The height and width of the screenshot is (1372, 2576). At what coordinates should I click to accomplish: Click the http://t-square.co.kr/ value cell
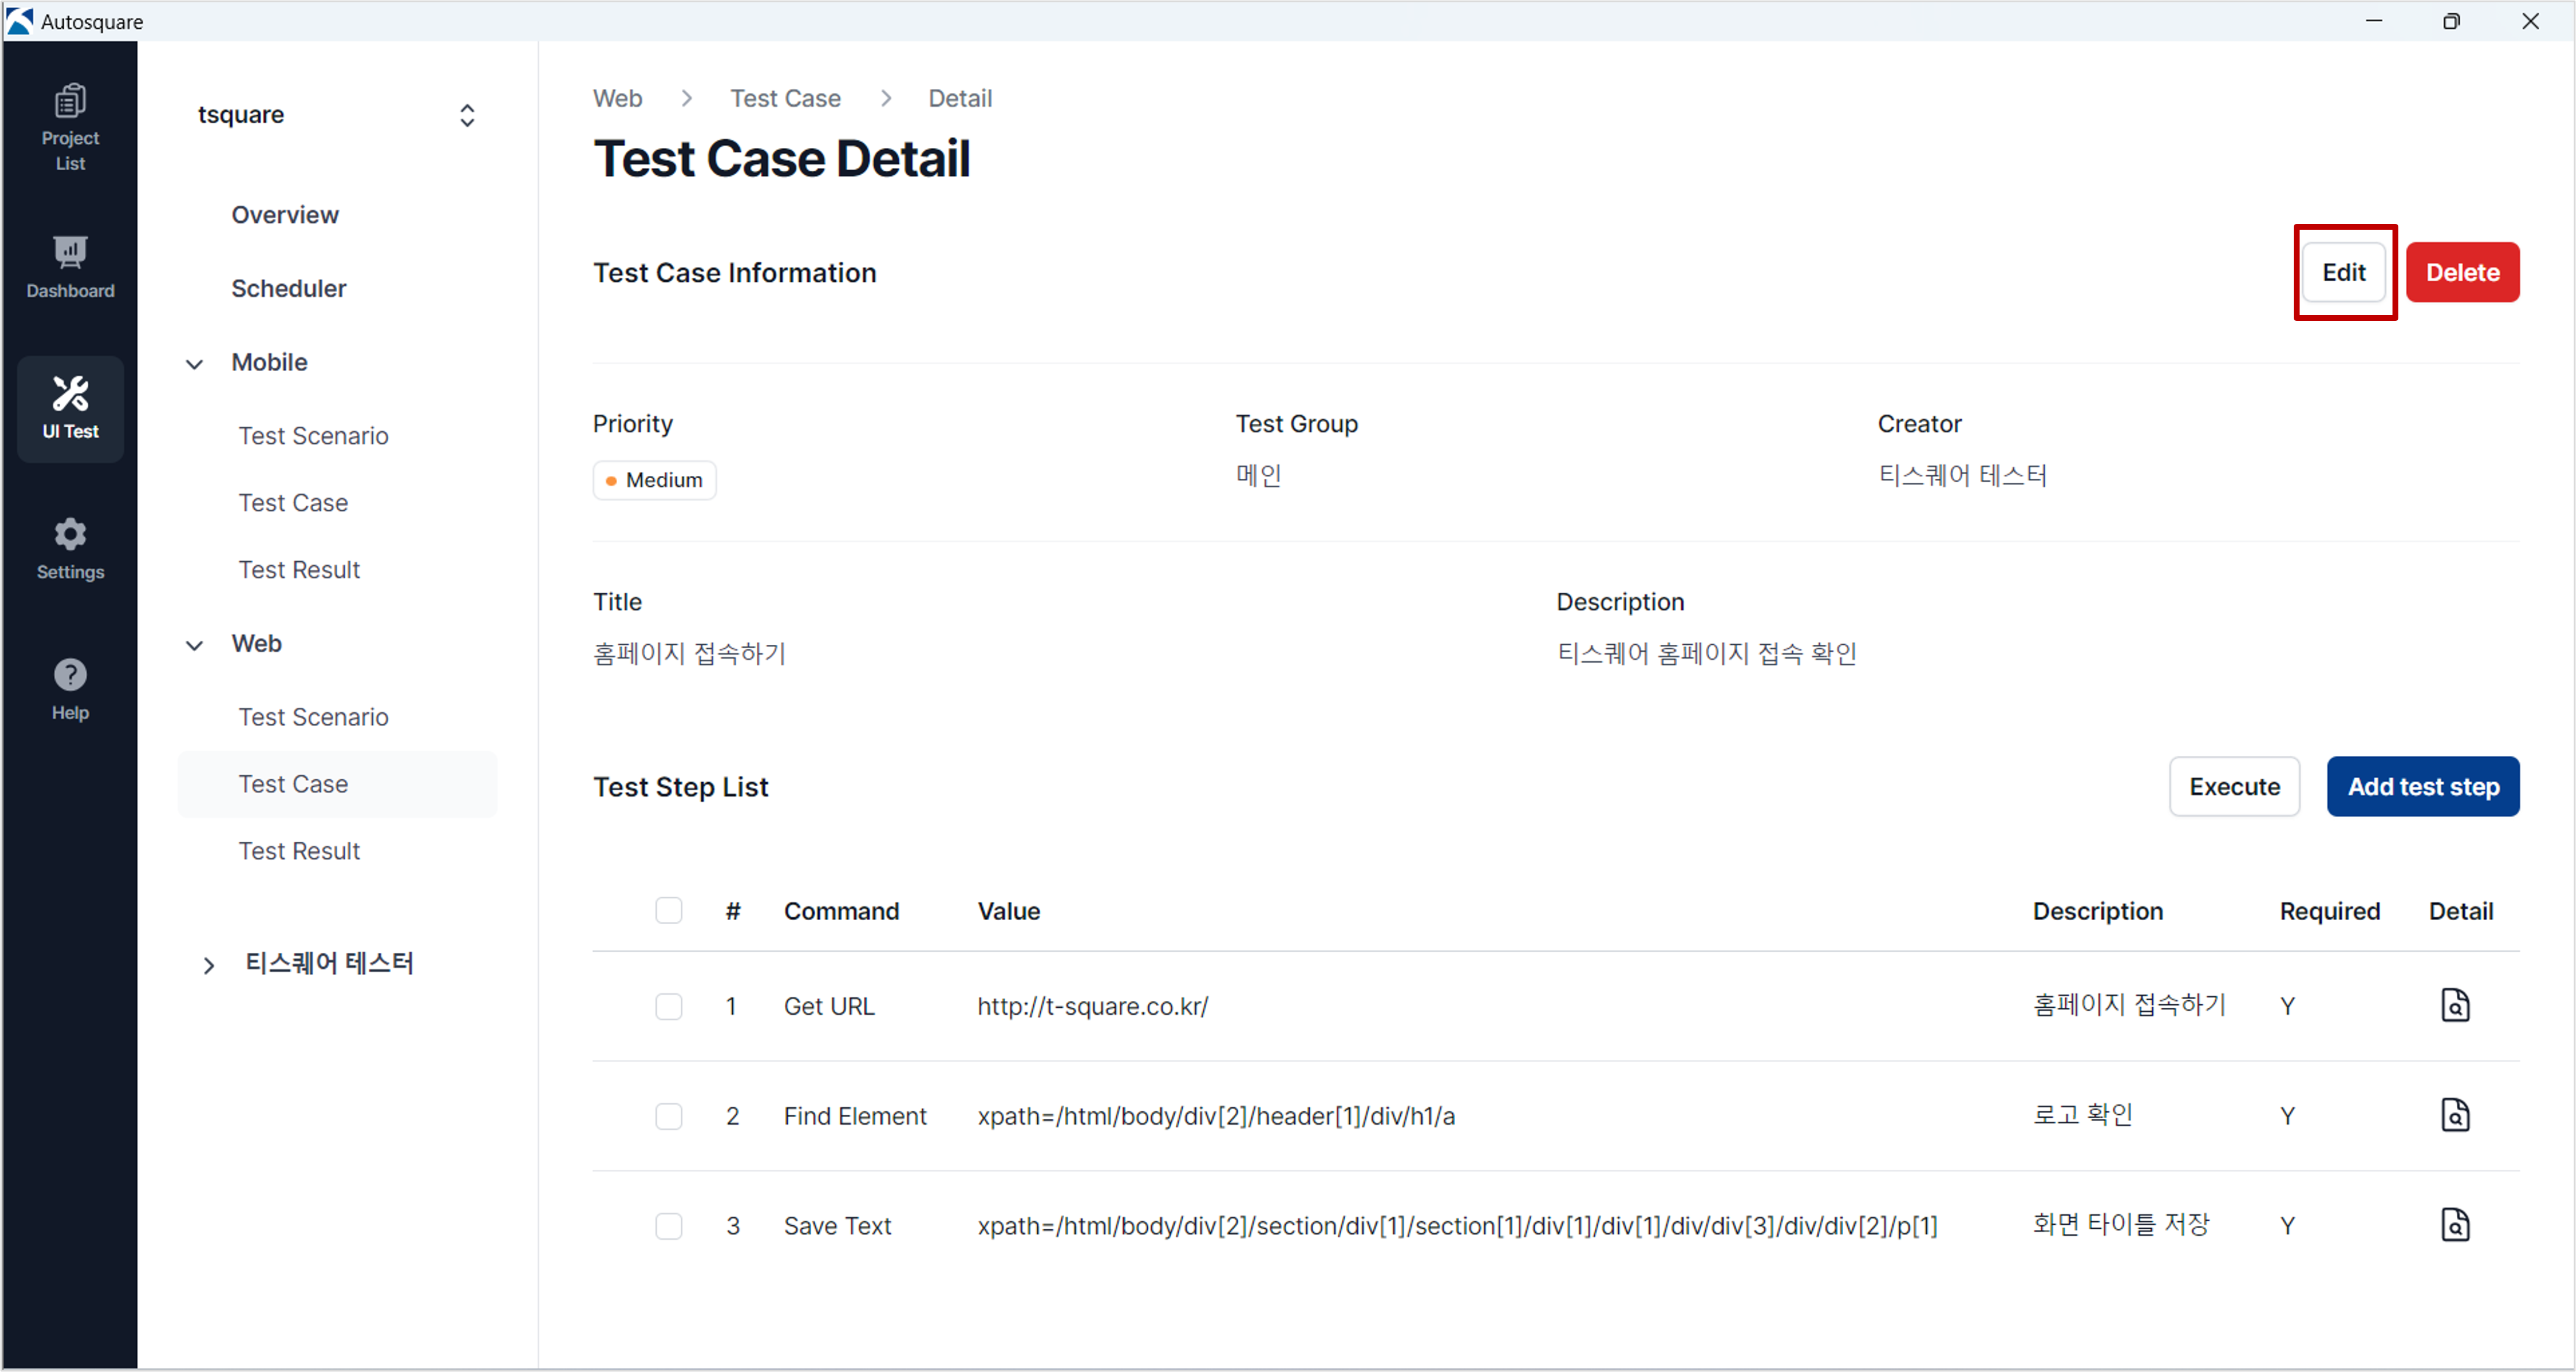[x=1093, y=1006]
